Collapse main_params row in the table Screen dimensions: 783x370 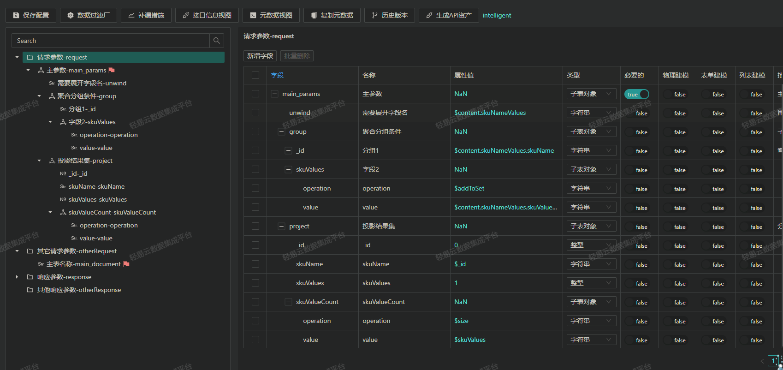(x=274, y=94)
